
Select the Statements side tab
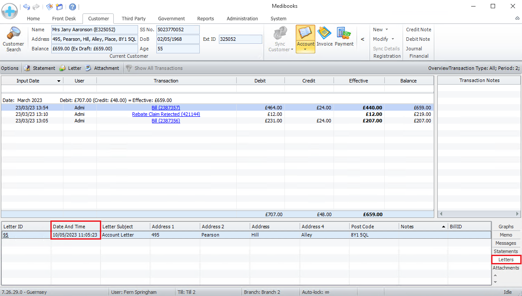pos(505,251)
